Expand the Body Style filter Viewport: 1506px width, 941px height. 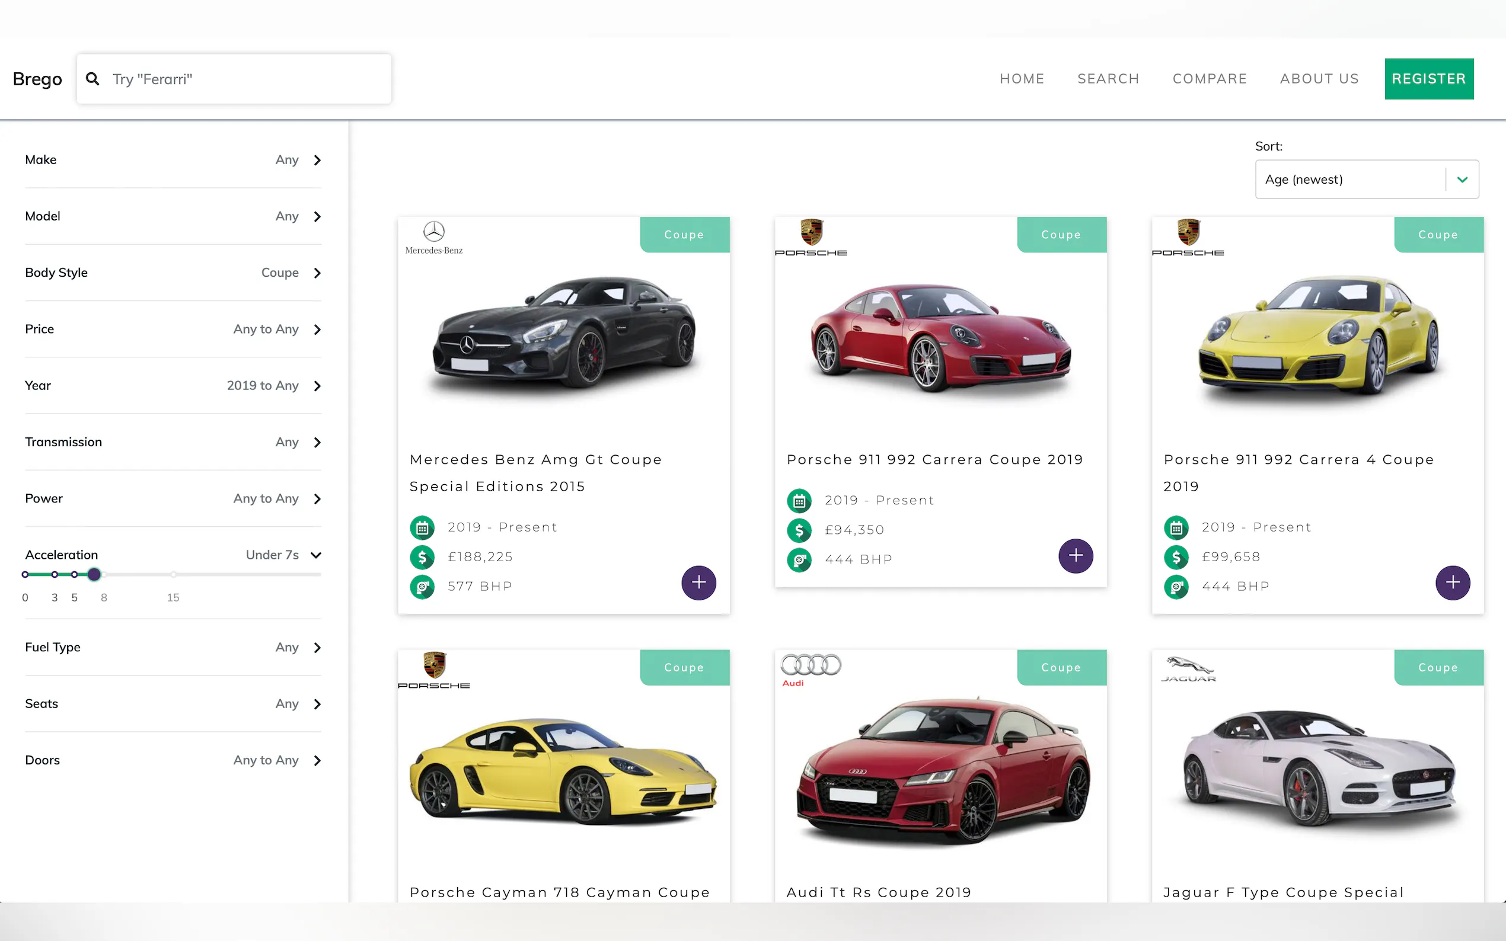tap(317, 273)
